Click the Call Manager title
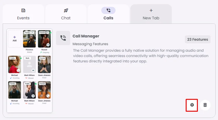The image size is (218, 120). [86, 36]
